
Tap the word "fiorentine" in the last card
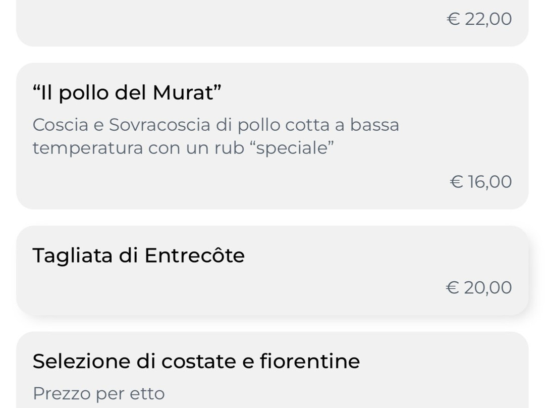pyautogui.click(x=310, y=361)
